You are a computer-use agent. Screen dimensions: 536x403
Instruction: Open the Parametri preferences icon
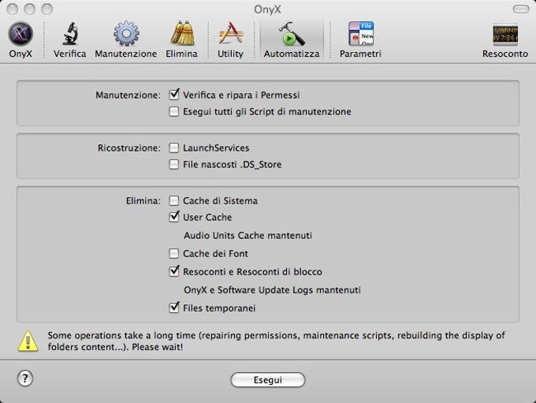[x=361, y=34]
